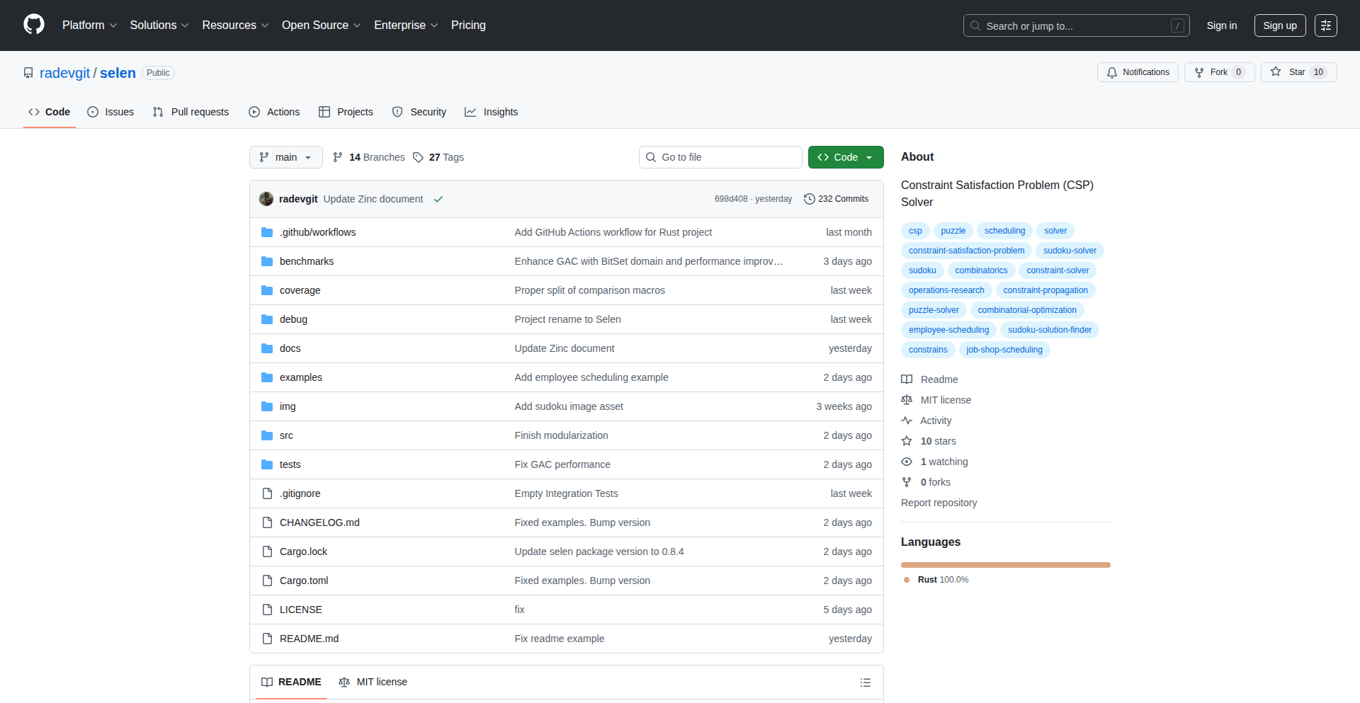Star the repository with the Star button
This screenshot has width=1360, height=703.
(x=1298, y=72)
